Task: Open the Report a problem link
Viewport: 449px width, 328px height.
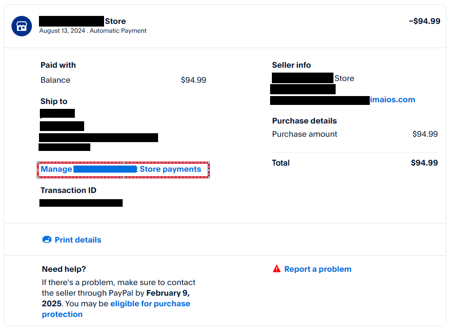Action: (318, 269)
